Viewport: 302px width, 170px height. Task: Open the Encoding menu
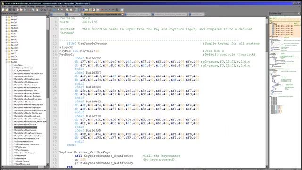(30, 6)
